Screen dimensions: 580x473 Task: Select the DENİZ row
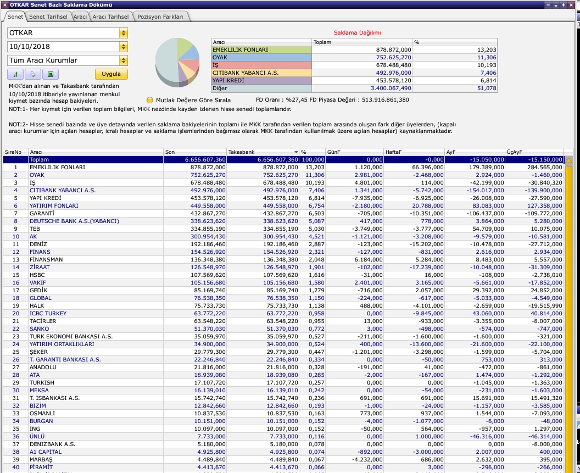[x=283, y=244]
